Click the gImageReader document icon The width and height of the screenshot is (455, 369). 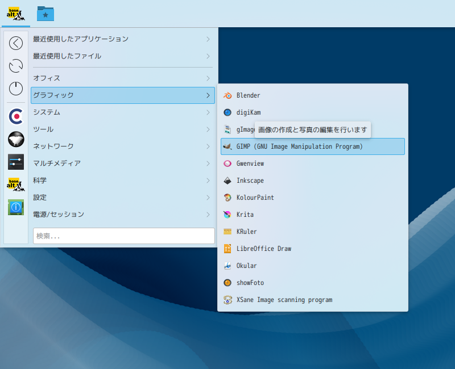pos(227,129)
